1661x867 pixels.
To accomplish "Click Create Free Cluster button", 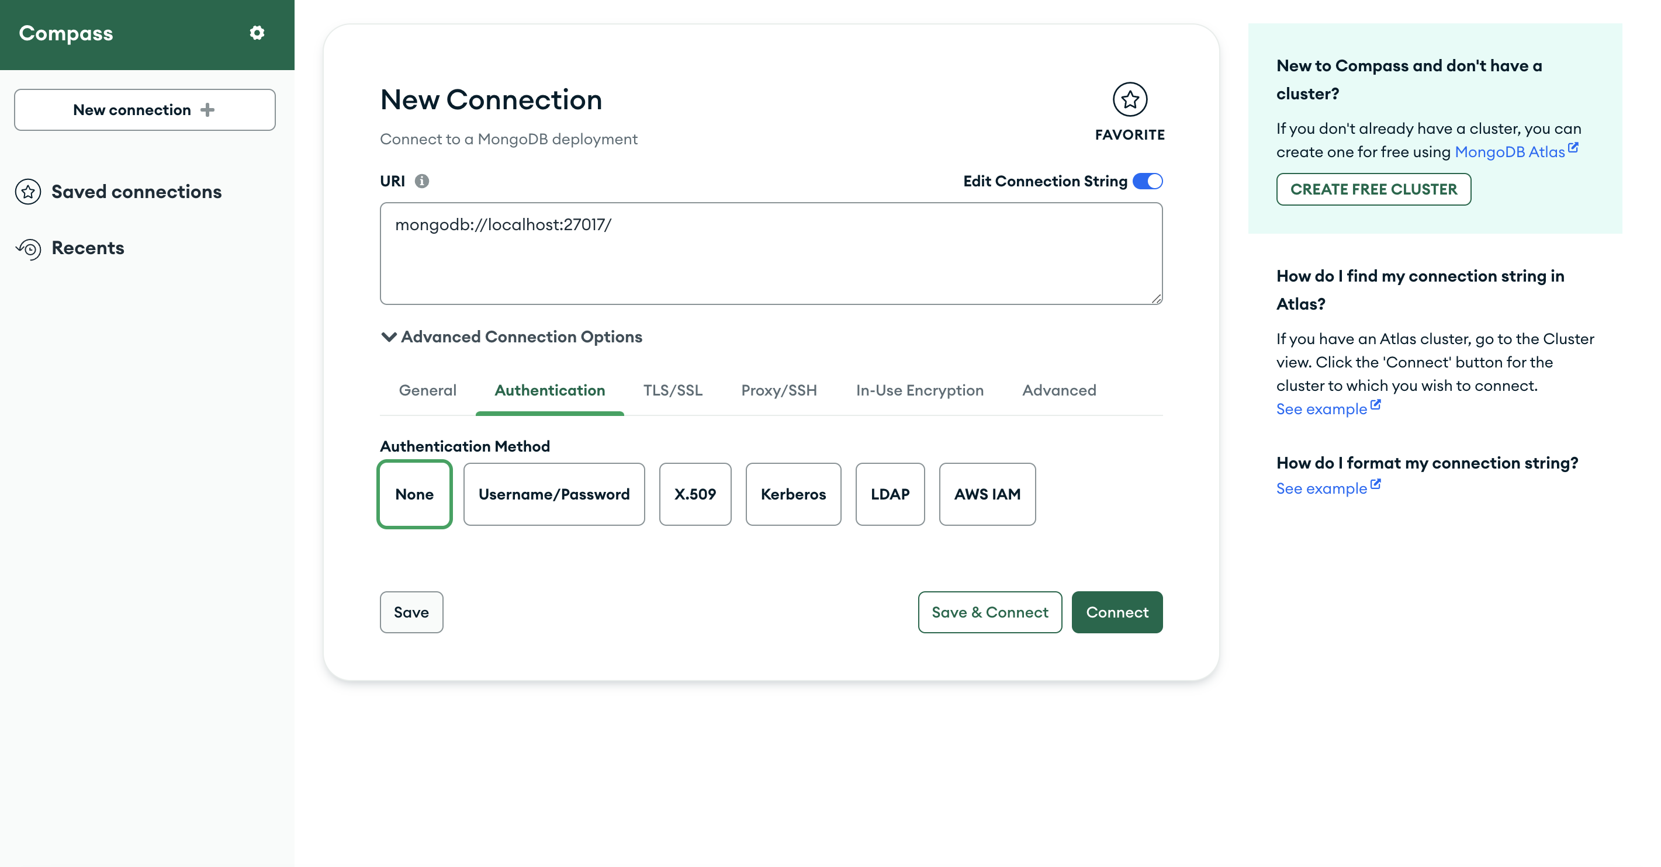I will coord(1373,189).
